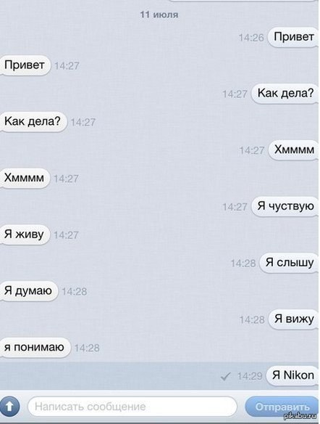Screen dimensions: 320x424
Task: Tap the 'Отправить' send button
Action: click(x=282, y=407)
